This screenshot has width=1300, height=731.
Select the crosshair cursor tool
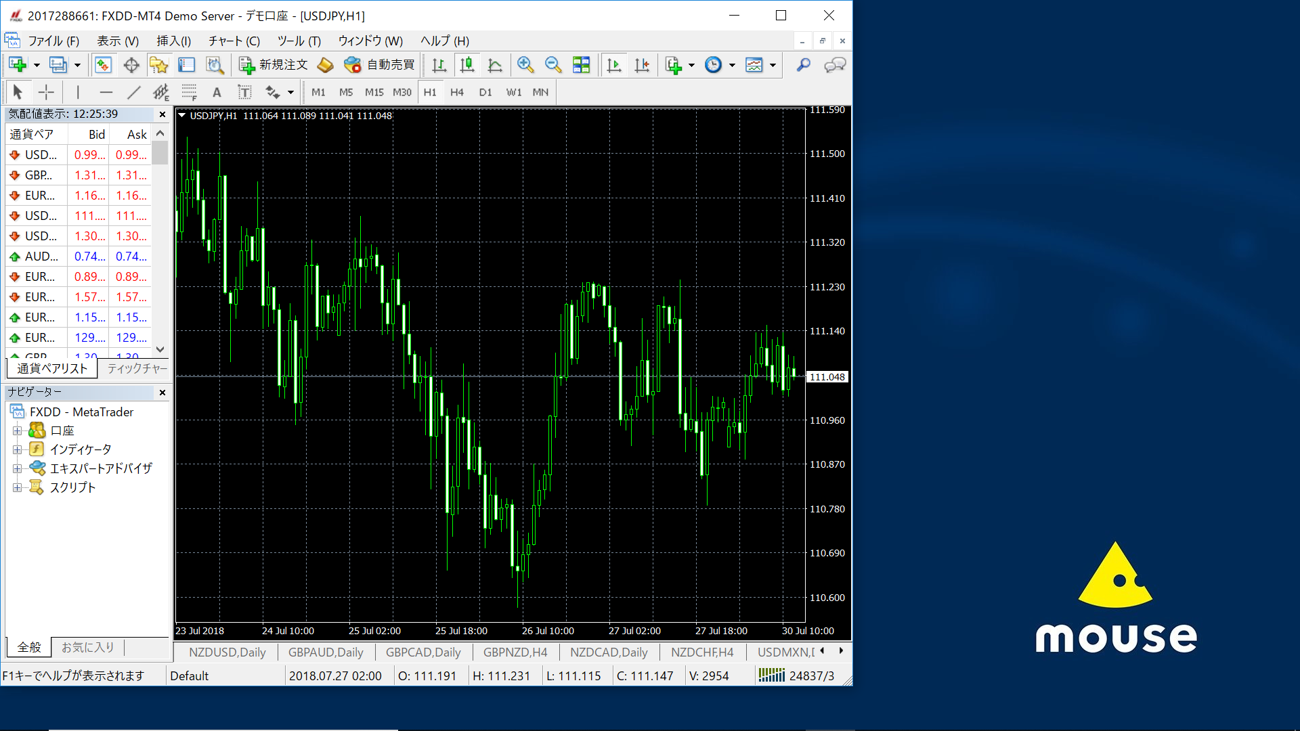point(46,92)
